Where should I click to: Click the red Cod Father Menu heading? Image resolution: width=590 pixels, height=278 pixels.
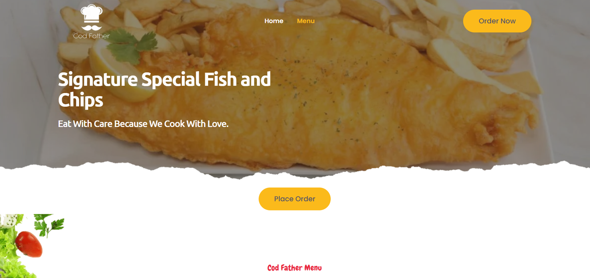coord(295,268)
